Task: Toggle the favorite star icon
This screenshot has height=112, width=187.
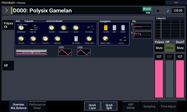Action: [158, 11]
